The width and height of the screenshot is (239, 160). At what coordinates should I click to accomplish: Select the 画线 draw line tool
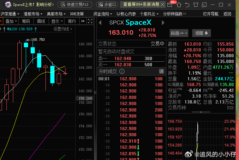(x=41, y=21)
